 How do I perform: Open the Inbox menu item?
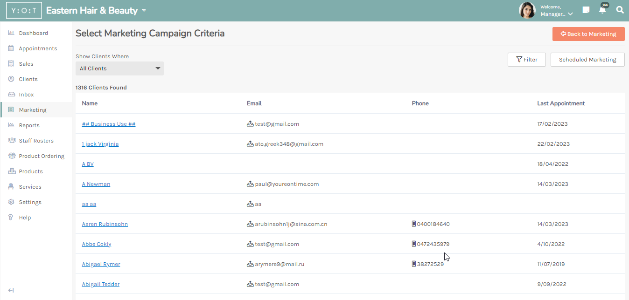point(26,95)
